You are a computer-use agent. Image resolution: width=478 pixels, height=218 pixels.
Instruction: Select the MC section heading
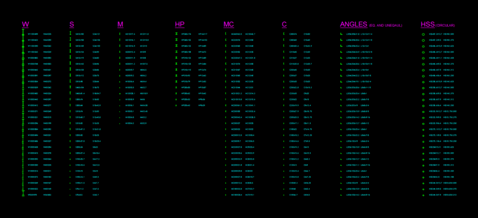pyautogui.click(x=229, y=24)
